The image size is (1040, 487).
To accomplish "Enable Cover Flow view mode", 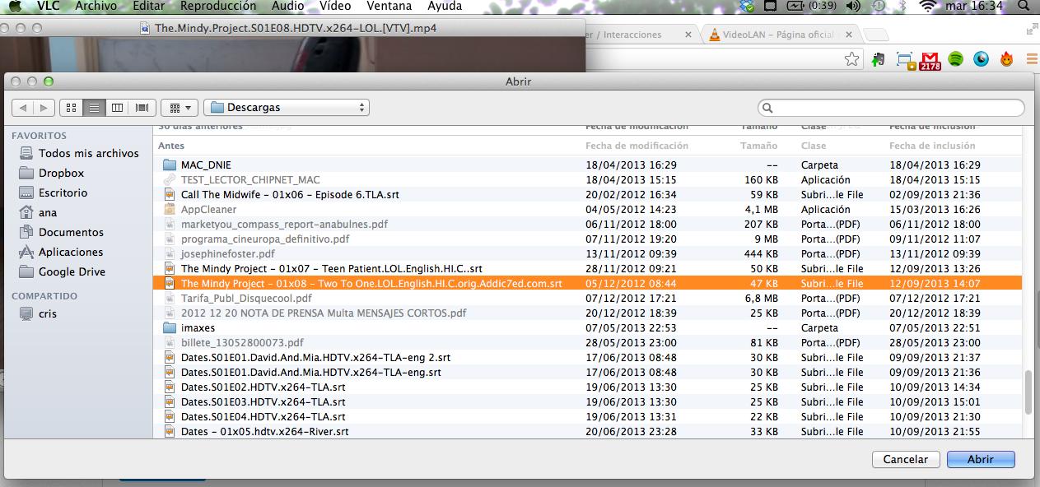I will (x=142, y=108).
